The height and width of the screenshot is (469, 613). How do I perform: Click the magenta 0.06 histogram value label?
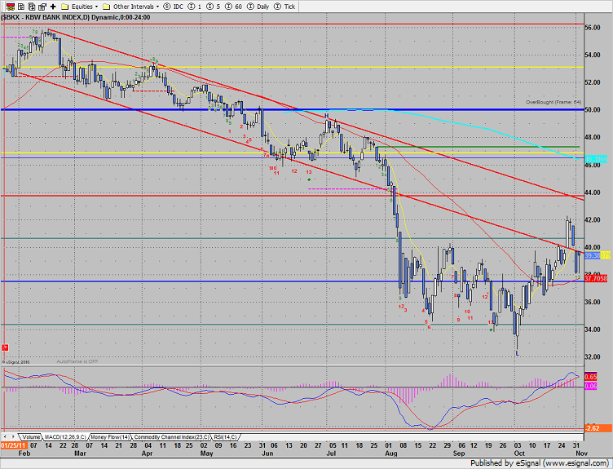pos(591,387)
